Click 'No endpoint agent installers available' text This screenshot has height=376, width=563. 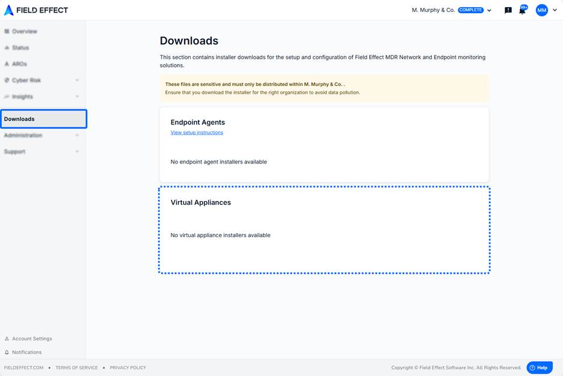point(219,162)
